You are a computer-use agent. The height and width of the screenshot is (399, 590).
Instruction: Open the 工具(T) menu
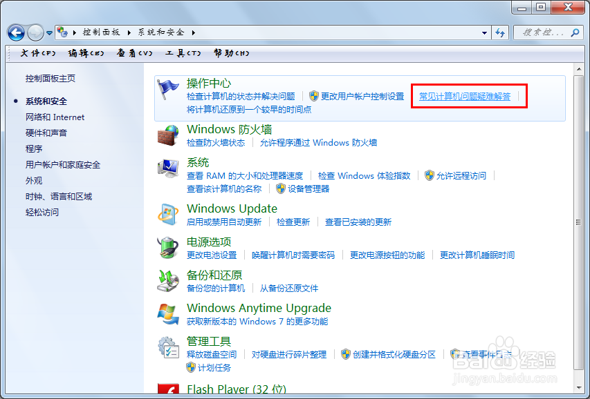(x=183, y=53)
